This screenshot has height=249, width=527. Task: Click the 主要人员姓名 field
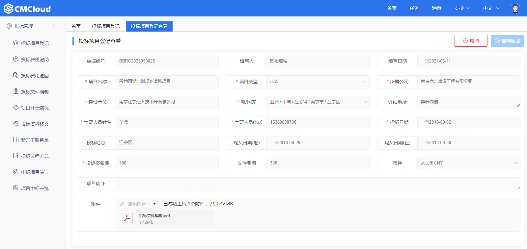pyautogui.click(x=167, y=122)
